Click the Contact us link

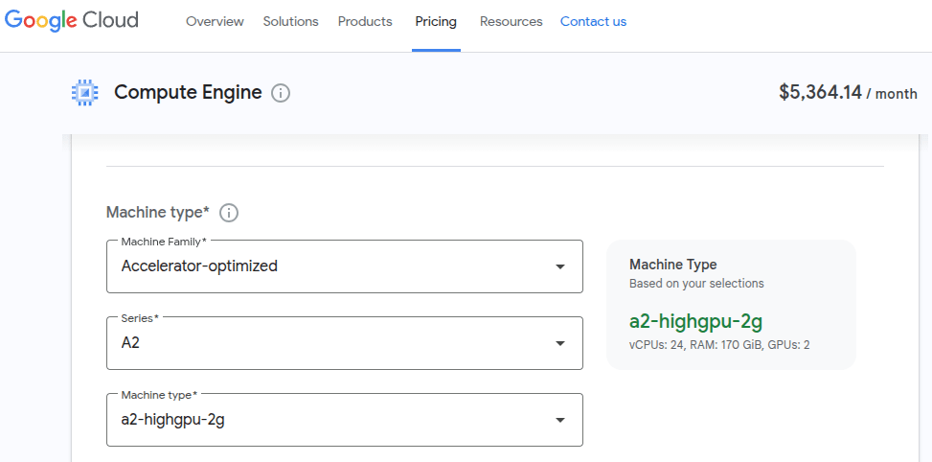click(593, 21)
